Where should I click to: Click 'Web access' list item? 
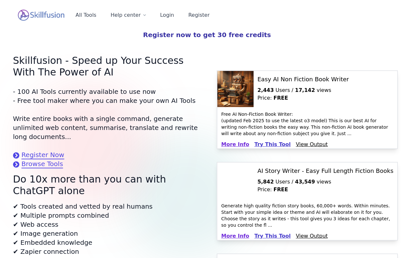click(36, 224)
